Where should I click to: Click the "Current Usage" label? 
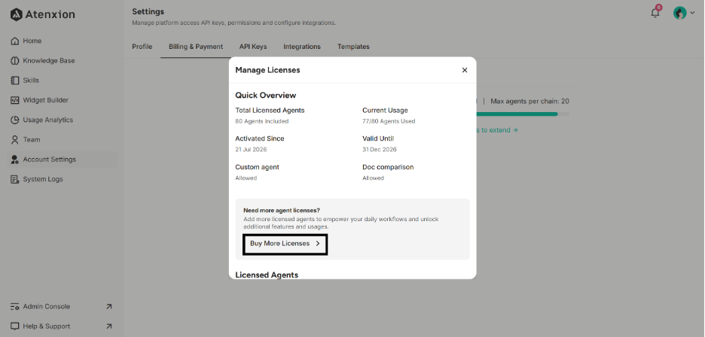386,111
